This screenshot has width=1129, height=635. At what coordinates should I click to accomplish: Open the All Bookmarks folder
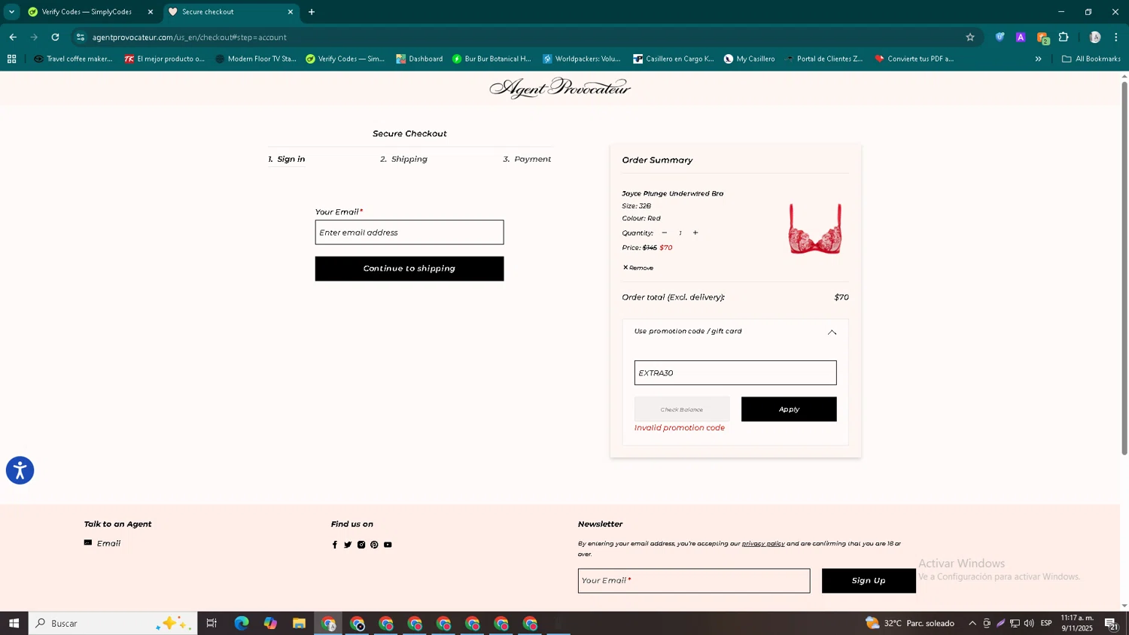tap(1091, 59)
